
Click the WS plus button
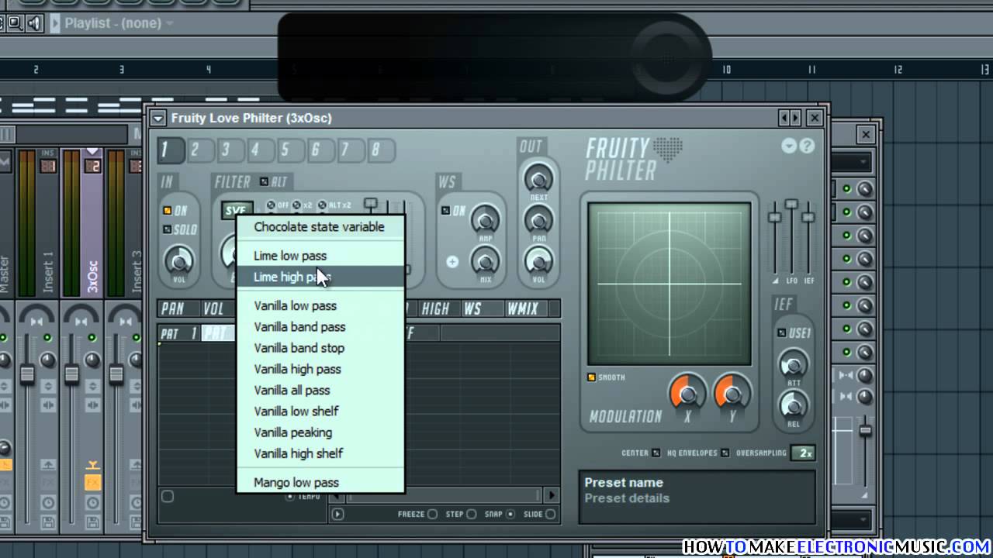tap(452, 262)
